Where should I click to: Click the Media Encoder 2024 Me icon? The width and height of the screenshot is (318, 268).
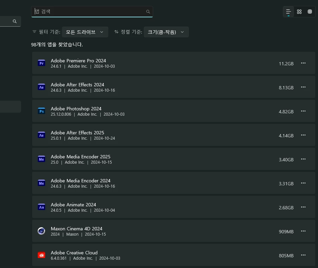(41, 183)
